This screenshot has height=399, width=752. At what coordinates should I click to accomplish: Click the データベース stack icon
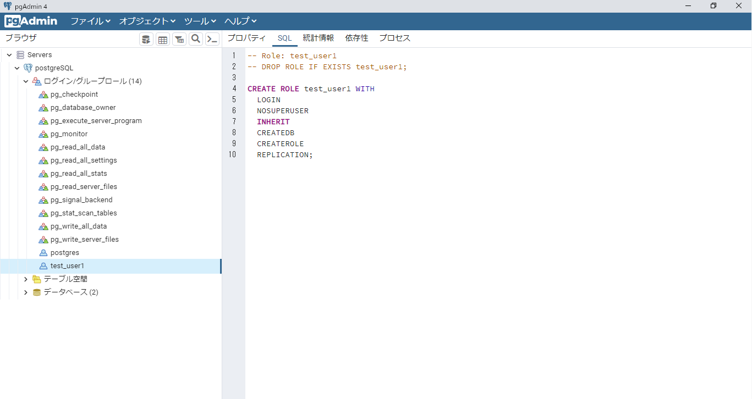pyautogui.click(x=37, y=292)
